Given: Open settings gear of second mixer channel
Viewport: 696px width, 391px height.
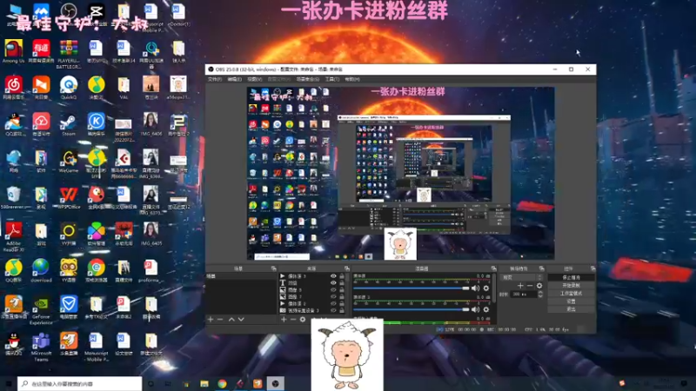Looking at the screenshot, I should [x=486, y=309].
